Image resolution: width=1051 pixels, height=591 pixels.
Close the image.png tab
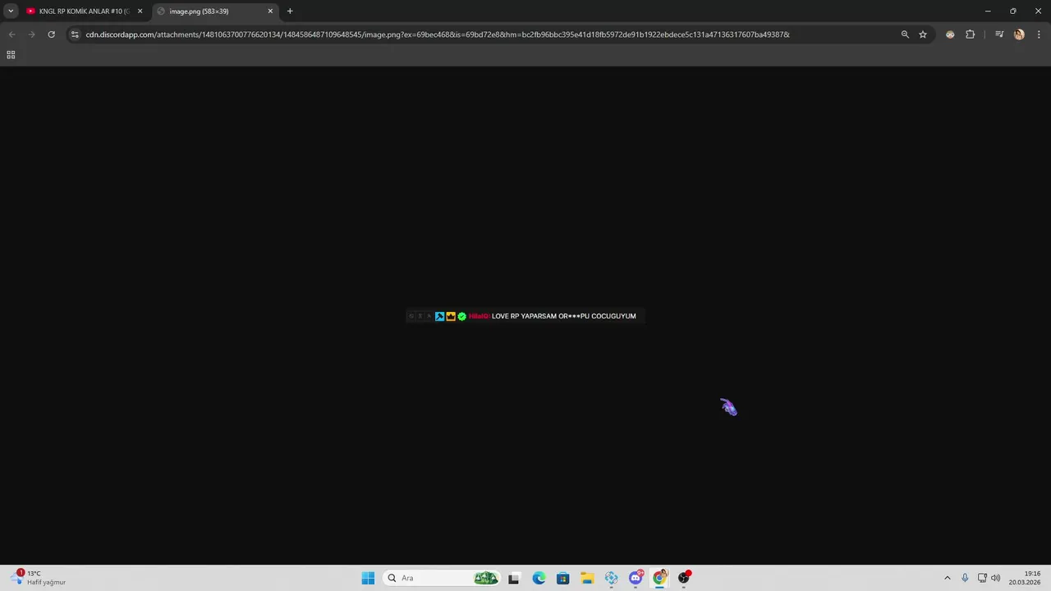pyautogui.click(x=270, y=11)
